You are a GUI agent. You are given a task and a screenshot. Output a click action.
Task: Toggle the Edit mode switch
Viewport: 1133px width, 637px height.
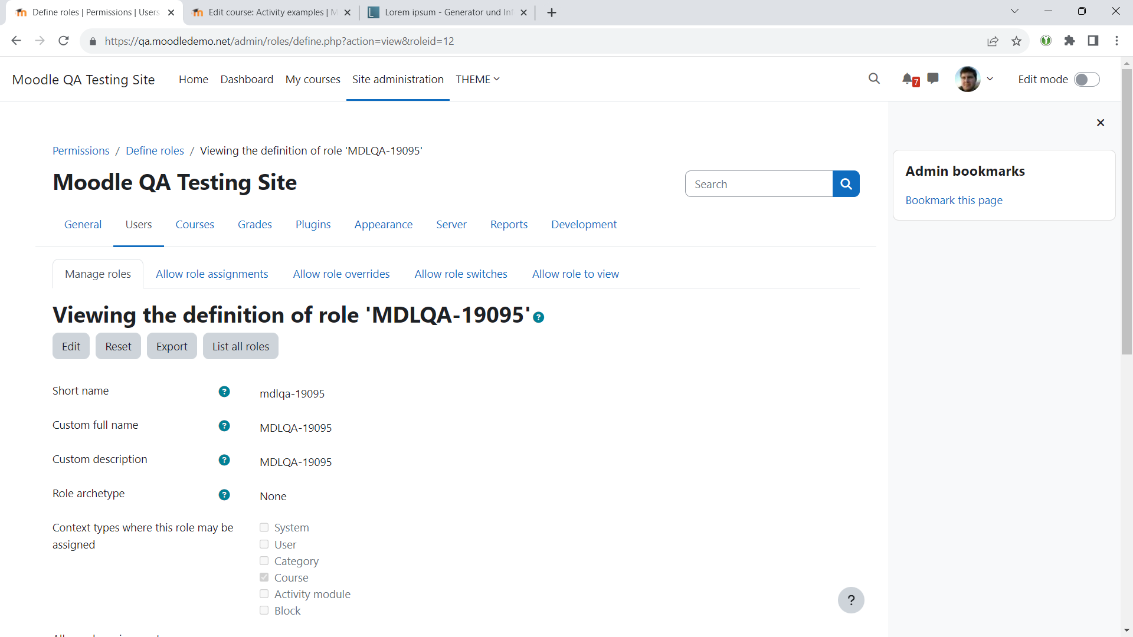tap(1087, 80)
